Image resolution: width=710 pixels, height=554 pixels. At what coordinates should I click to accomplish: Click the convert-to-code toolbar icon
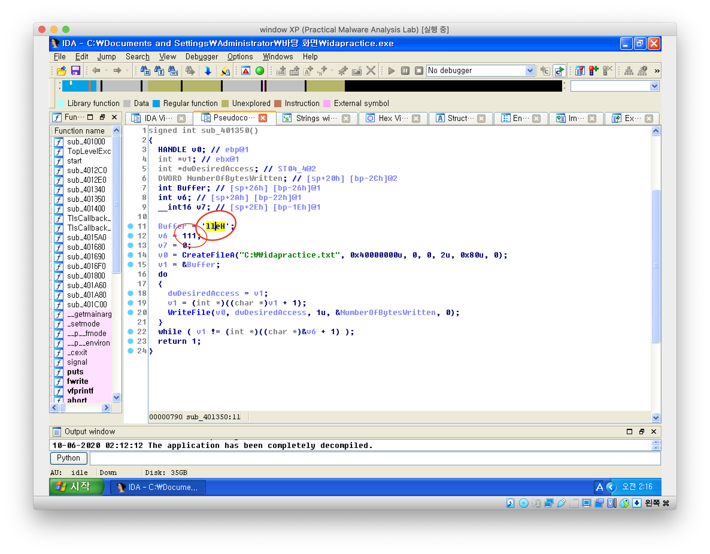click(x=280, y=71)
